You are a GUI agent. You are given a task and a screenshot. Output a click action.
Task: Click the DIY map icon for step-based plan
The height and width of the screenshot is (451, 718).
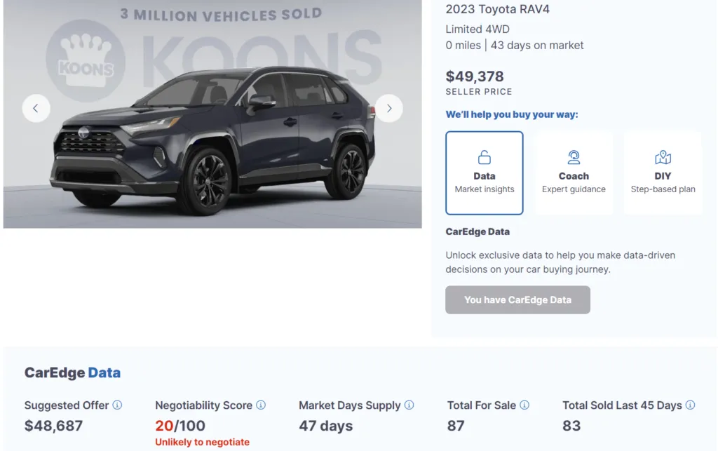tap(662, 157)
